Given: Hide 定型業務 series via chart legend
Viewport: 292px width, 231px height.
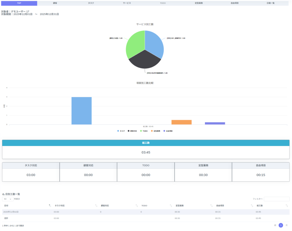Looking at the screenshot, I should pyautogui.click(x=155, y=131).
